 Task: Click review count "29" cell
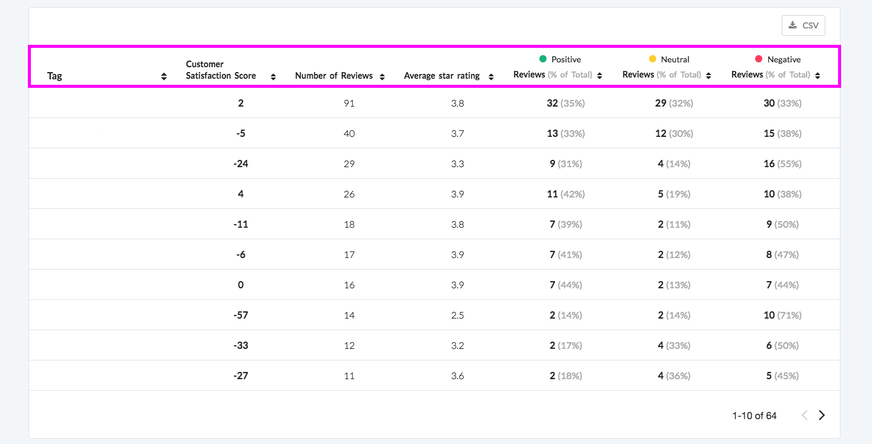click(x=349, y=164)
